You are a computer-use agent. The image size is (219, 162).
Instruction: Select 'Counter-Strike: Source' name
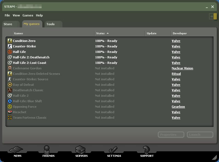[x=31, y=79]
